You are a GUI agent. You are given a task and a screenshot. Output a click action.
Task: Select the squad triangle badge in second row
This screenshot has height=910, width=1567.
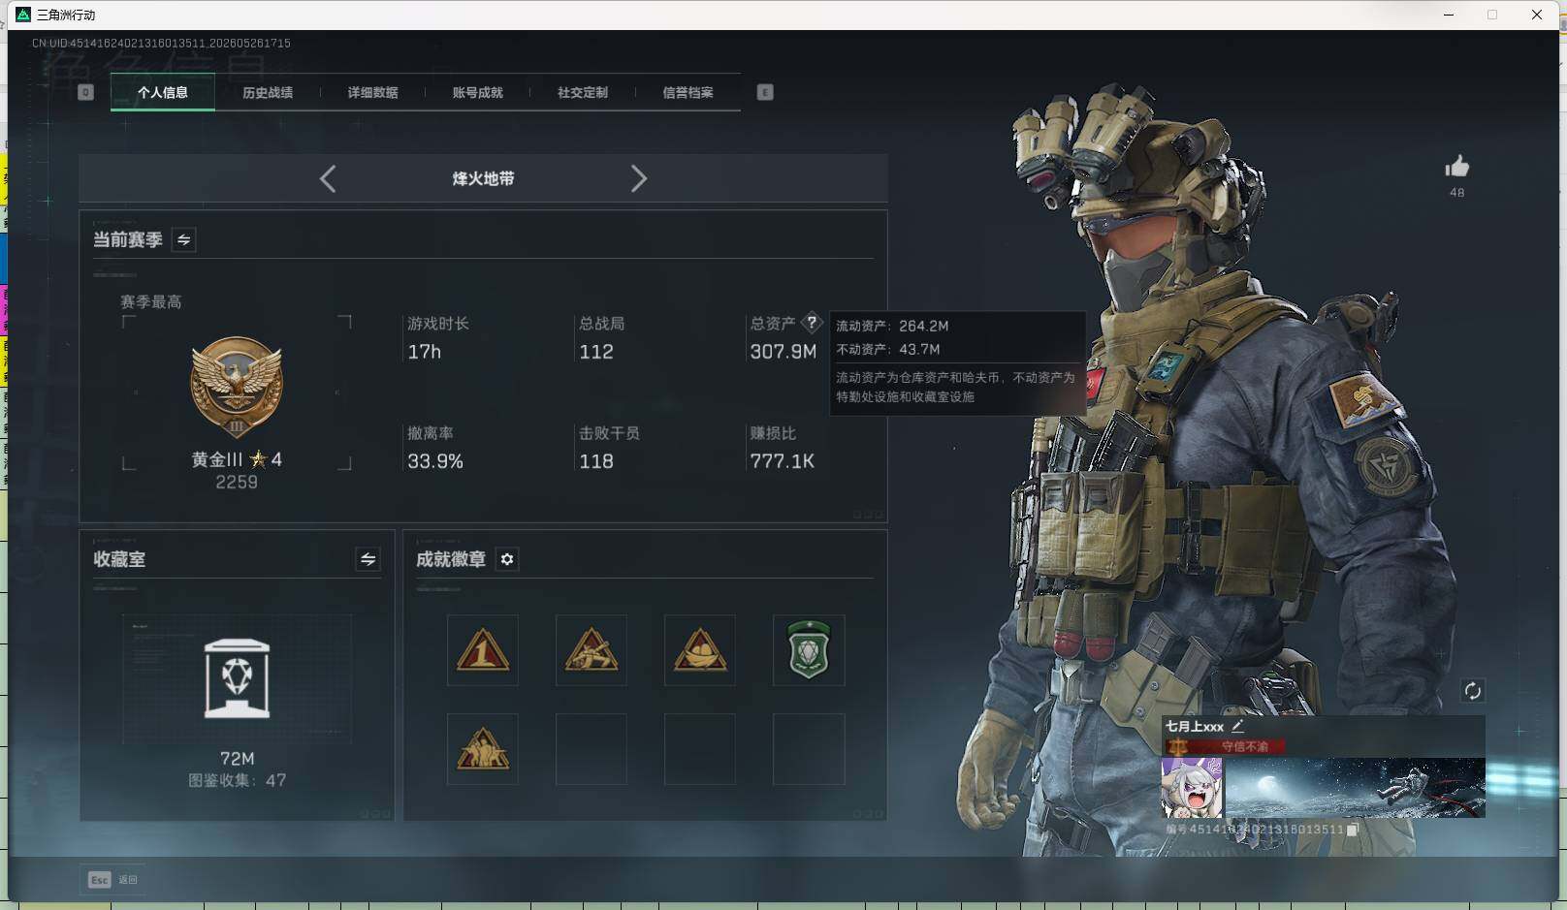[483, 749]
